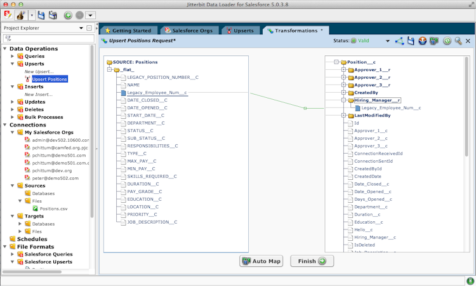Image resolution: width=476 pixels, height=286 pixels.
Task: Click the Save All multi-disk toolbar icon
Action: (x=53, y=15)
